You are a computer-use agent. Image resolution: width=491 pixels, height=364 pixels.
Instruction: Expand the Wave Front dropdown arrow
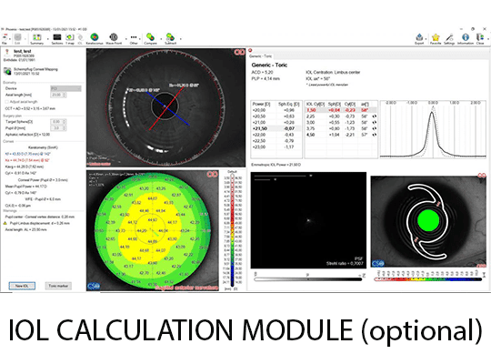(125, 39)
